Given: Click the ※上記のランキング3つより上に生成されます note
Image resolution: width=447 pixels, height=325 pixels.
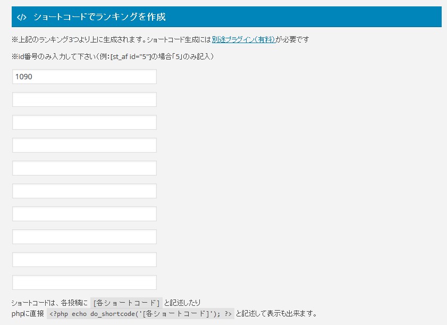Looking at the screenshot, I should tap(79, 39).
